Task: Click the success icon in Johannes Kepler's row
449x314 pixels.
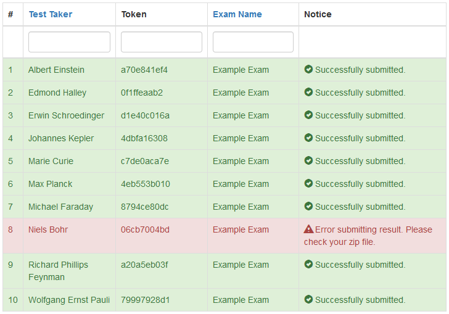Action: (x=308, y=138)
